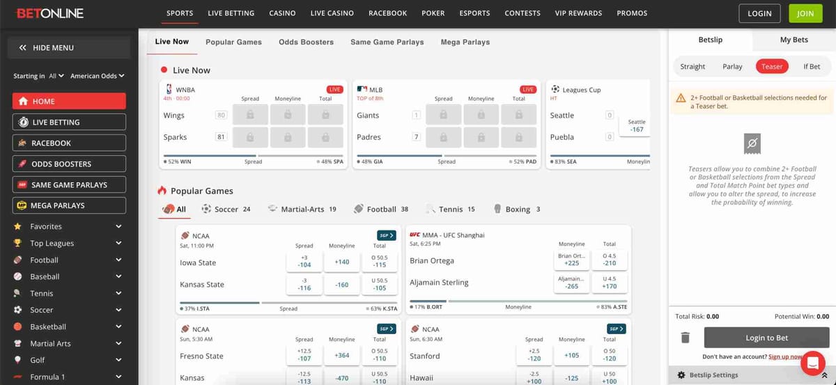This screenshot has width=836, height=385.
Task: Open the American Odds format dropdown
Action: point(98,76)
